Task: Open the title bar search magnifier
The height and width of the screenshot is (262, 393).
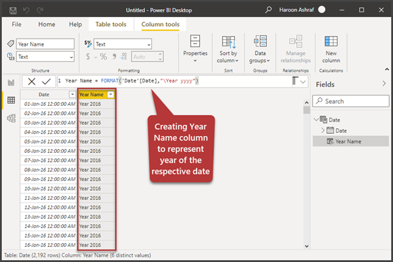Action: tap(268, 10)
